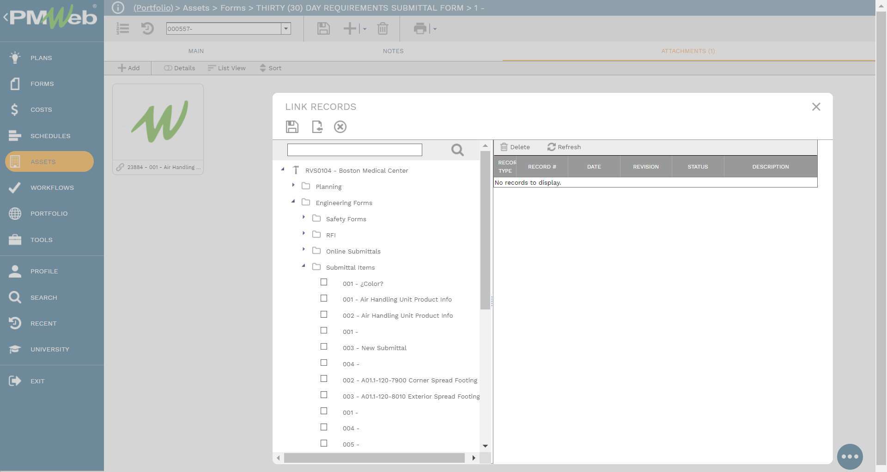Open SCHEDULES in the left sidebar
The image size is (887, 472).
pyautogui.click(x=50, y=136)
